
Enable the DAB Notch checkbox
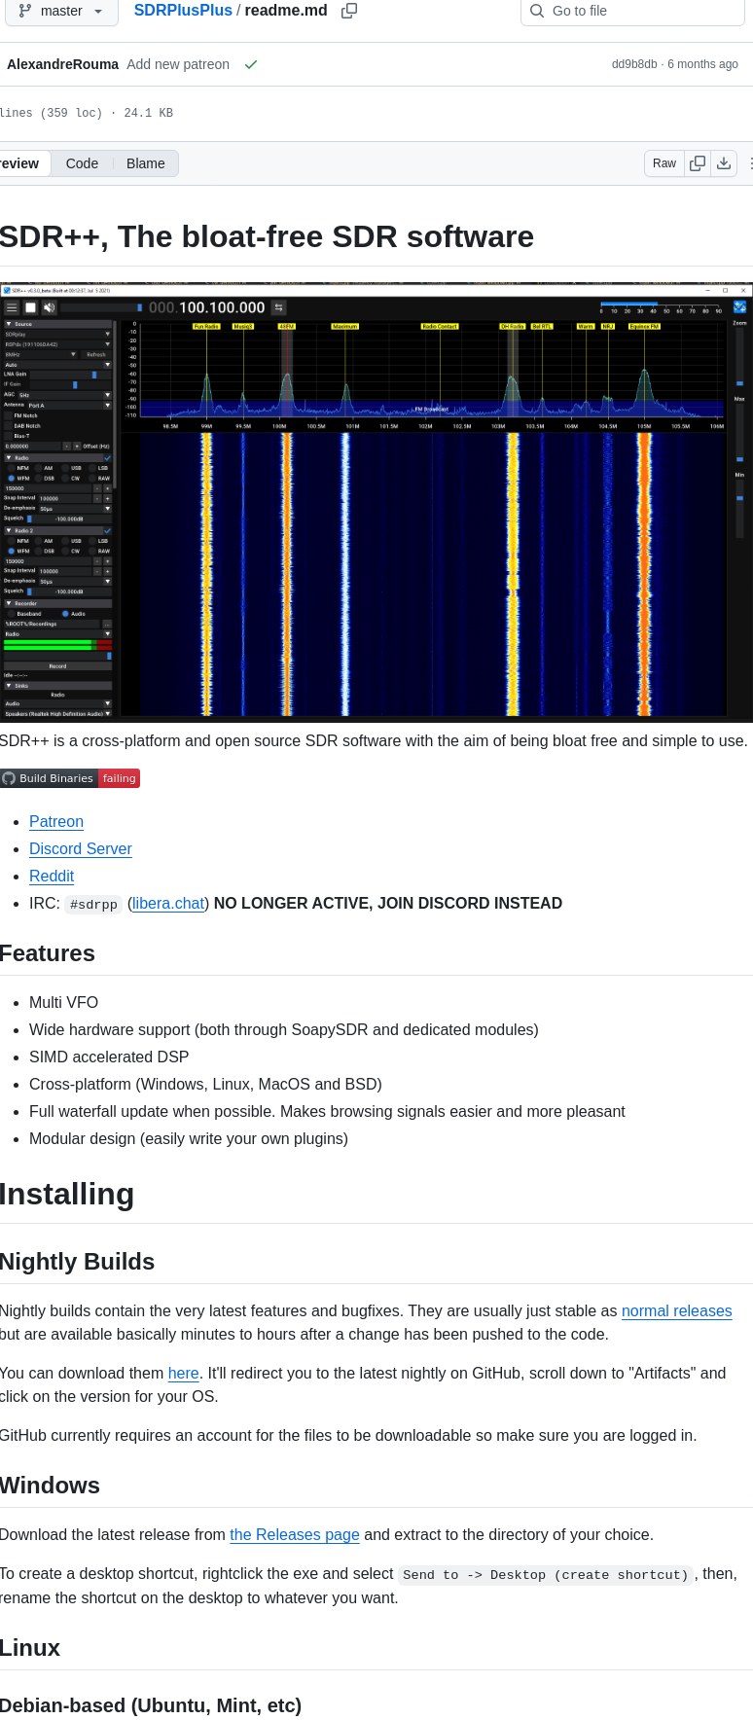click(9, 426)
